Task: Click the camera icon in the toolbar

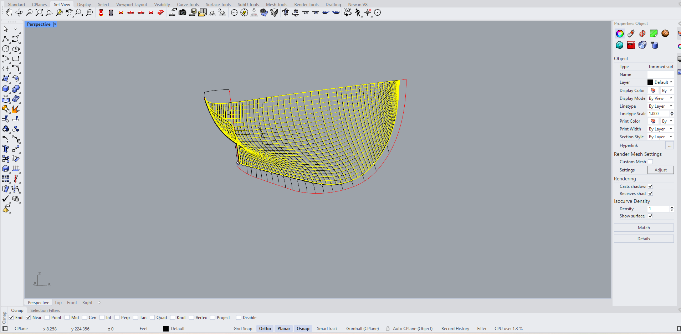Action: click(183, 13)
